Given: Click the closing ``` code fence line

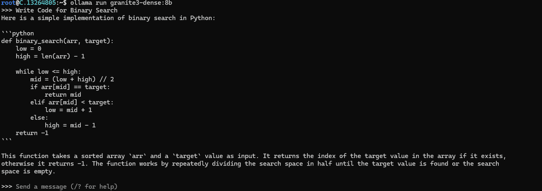Looking at the screenshot, I should 7,140.
